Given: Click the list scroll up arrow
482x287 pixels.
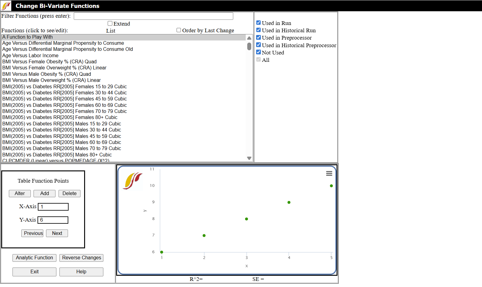Looking at the screenshot, I should 249,38.
